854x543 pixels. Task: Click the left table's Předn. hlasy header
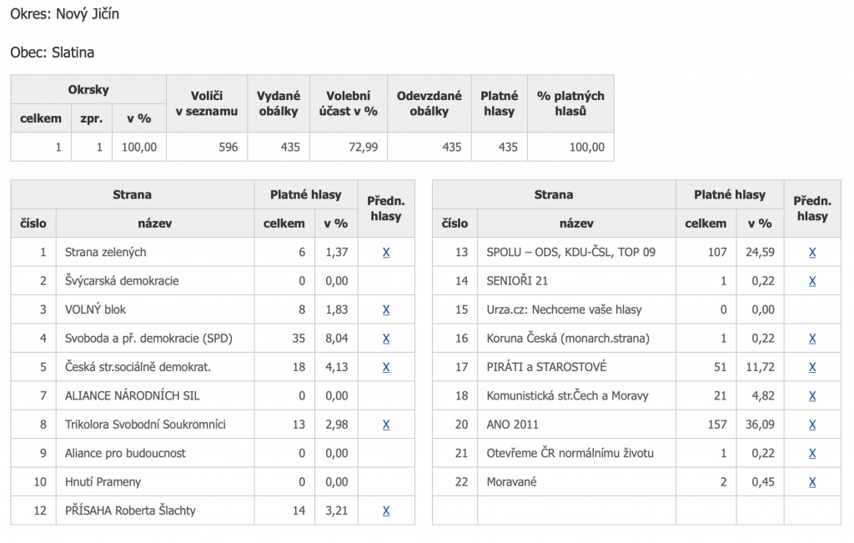pos(385,209)
